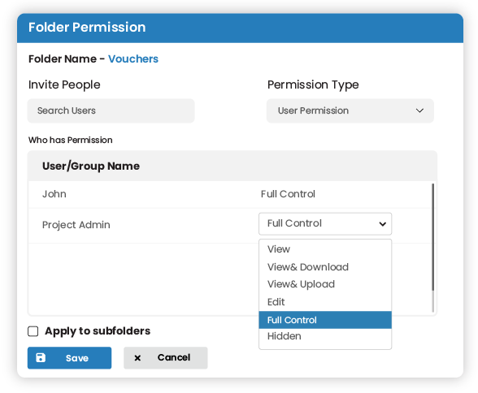478x393 pixels.
Task: Select the John user row
Action: (230, 194)
